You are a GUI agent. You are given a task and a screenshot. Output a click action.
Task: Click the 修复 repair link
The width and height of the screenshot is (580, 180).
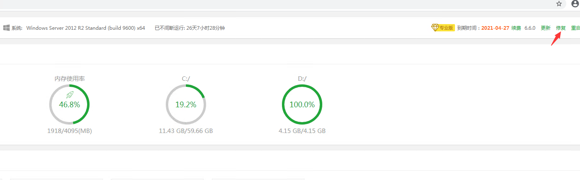point(561,28)
